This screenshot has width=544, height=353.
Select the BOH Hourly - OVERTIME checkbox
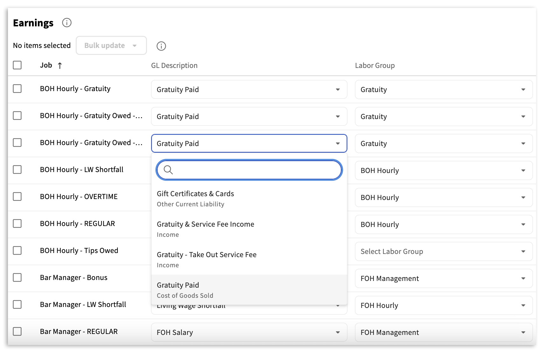17,196
